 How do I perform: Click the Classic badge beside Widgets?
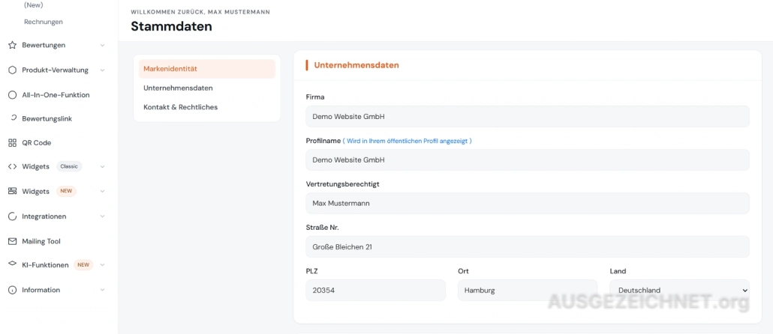69,167
